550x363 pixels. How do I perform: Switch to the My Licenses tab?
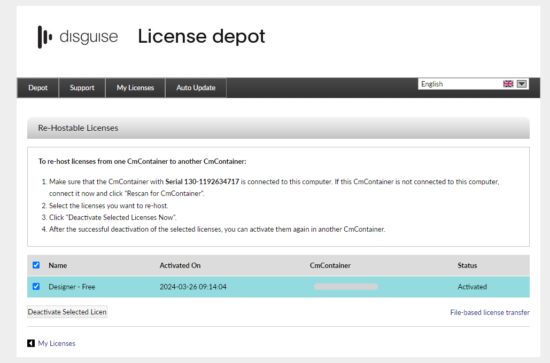pos(135,88)
